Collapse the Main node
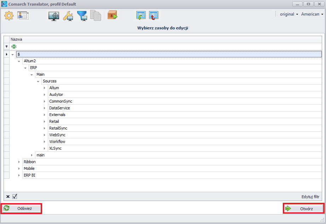The height and width of the screenshot is (224, 326). tap(32, 75)
